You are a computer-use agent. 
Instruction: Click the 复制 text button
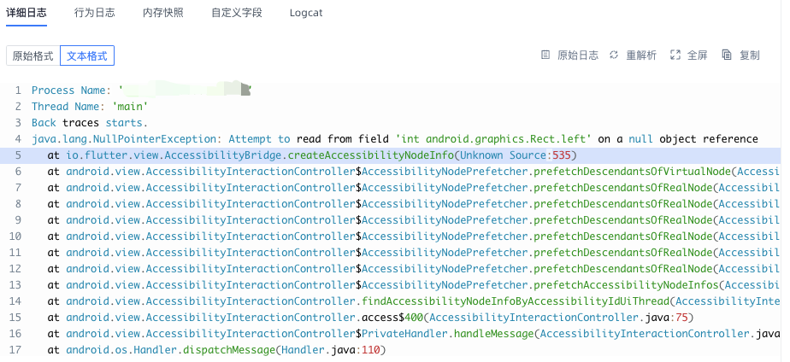[750, 55]
